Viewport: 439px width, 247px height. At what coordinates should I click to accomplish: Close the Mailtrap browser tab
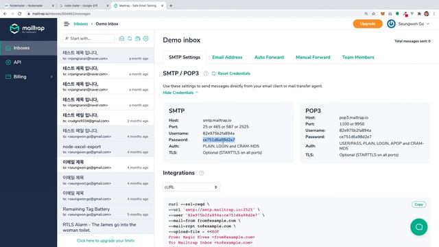162,5
